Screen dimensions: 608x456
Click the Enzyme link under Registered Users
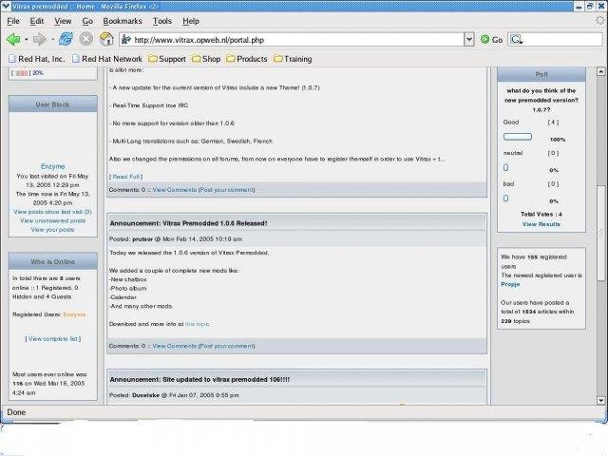pos(74,314)
